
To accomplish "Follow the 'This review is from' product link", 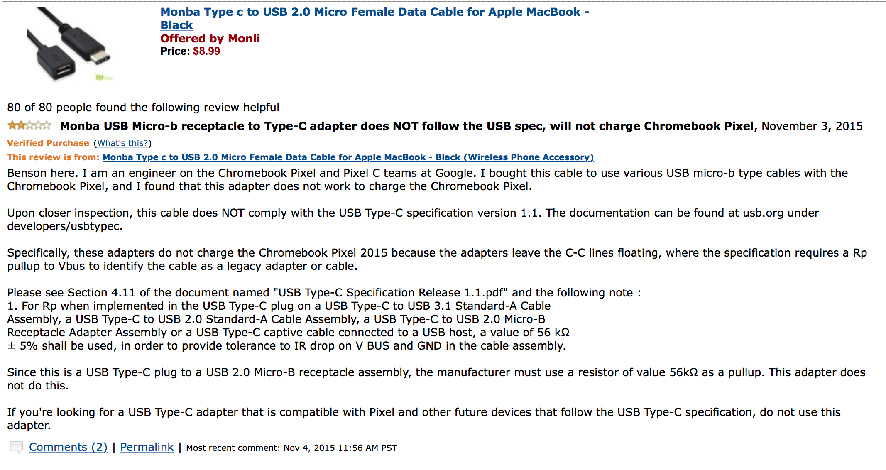I will point(348,157).
